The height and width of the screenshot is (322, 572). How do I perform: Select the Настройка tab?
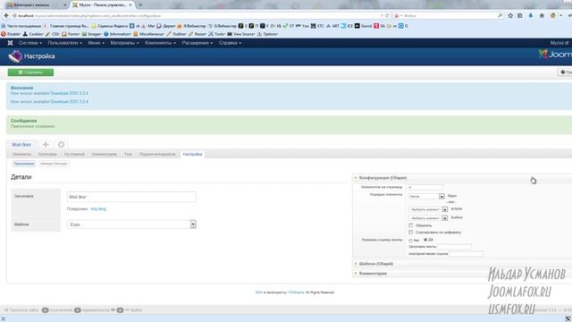click(193, 154)
